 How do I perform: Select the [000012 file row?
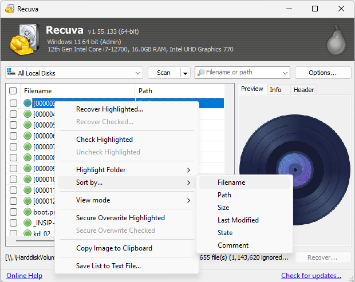pyautogui.click(x=44, y=201)
